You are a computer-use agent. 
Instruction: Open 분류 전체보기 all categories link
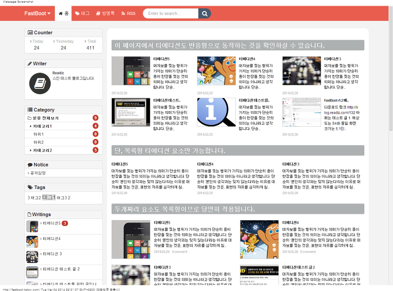[x=45, y=118]
